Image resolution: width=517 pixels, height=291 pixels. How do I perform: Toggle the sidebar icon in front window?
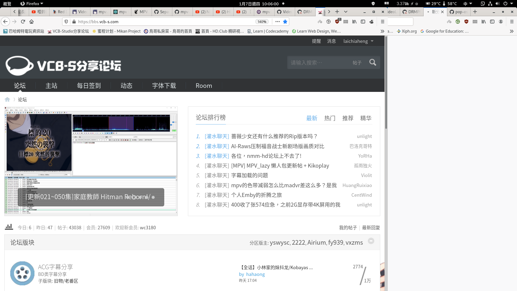363,22
